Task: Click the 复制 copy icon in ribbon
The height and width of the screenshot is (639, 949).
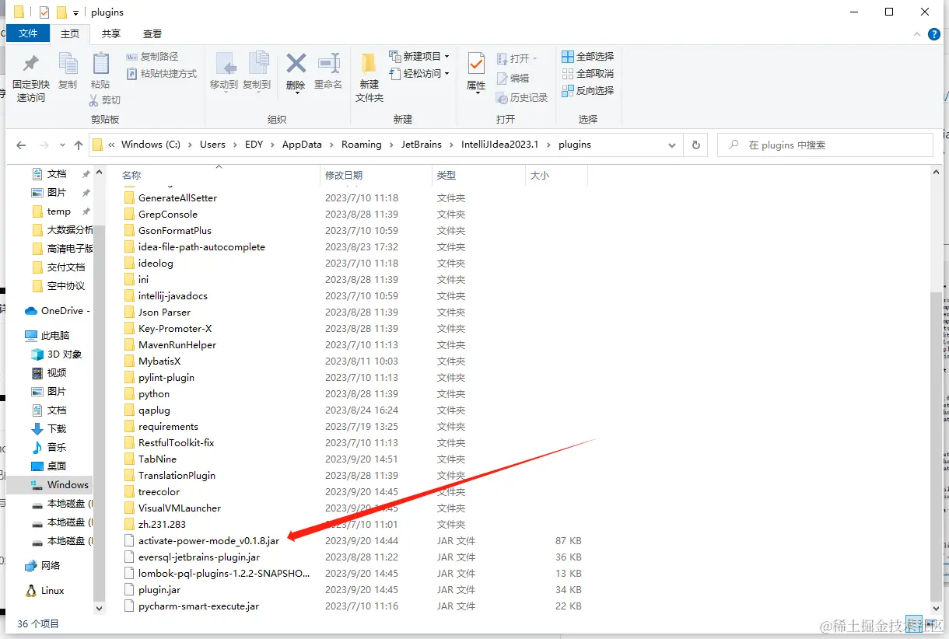Action: [x=68, y=64]
